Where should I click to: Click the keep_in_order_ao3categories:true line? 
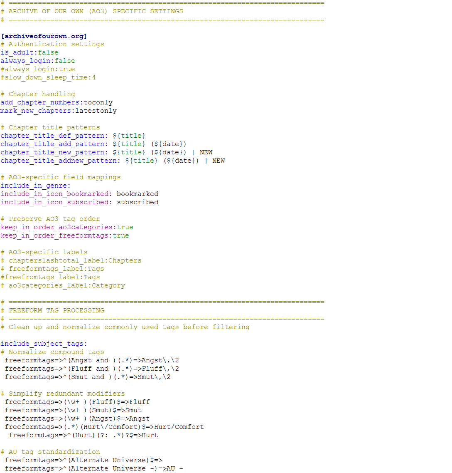67,227
